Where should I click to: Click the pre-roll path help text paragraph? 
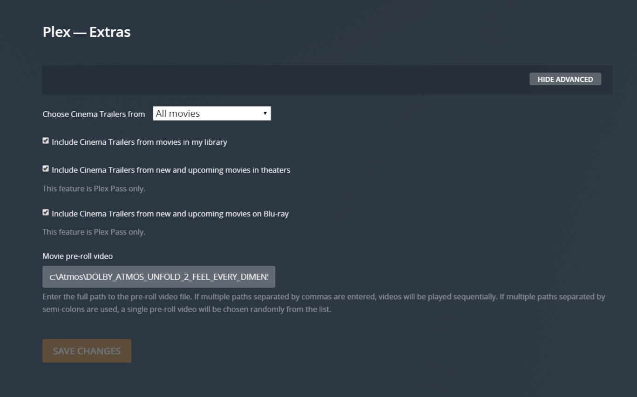pyautogui.click(x=323, y=303)
